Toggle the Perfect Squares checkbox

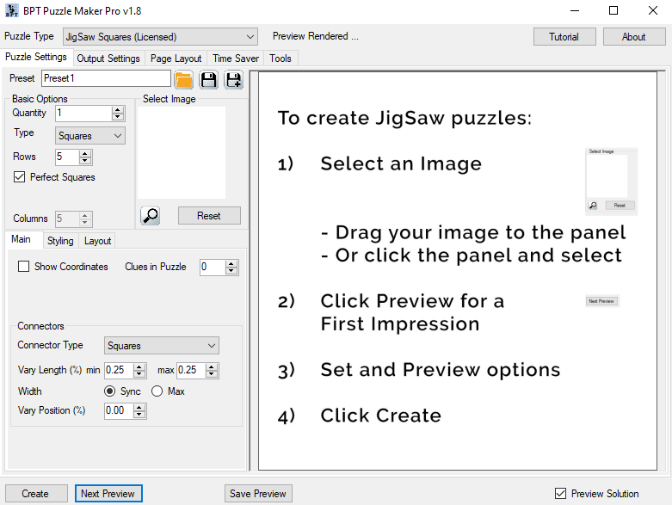pos(20,177)
